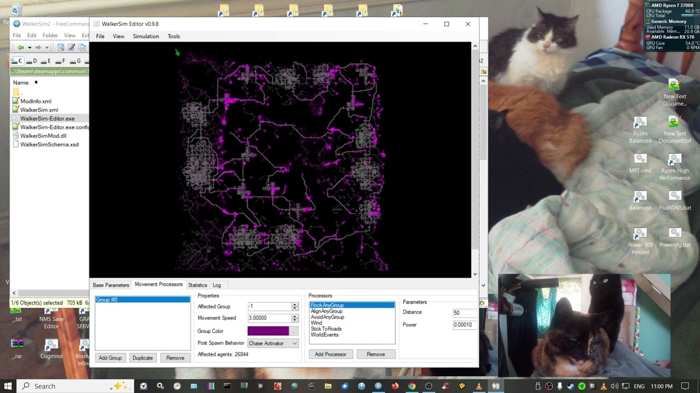
Task: Select drive F in FreeCommander
Action: click(x=60, y=61)
